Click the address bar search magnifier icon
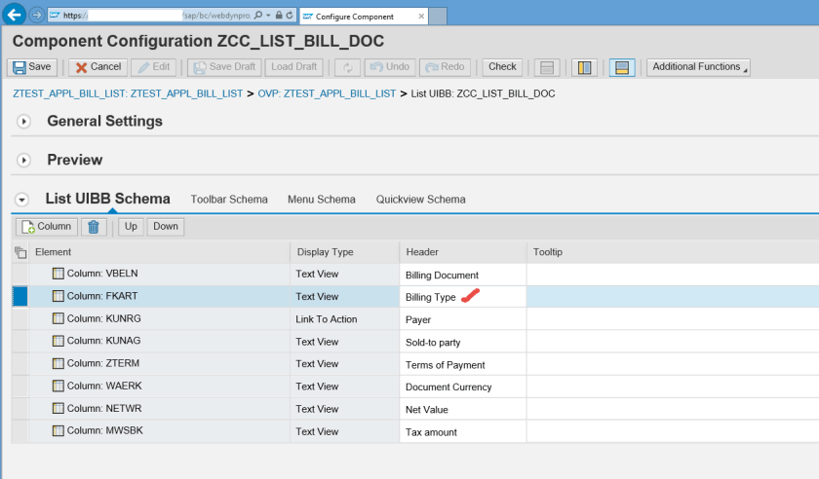819x479 pixels. click(258, 16)
